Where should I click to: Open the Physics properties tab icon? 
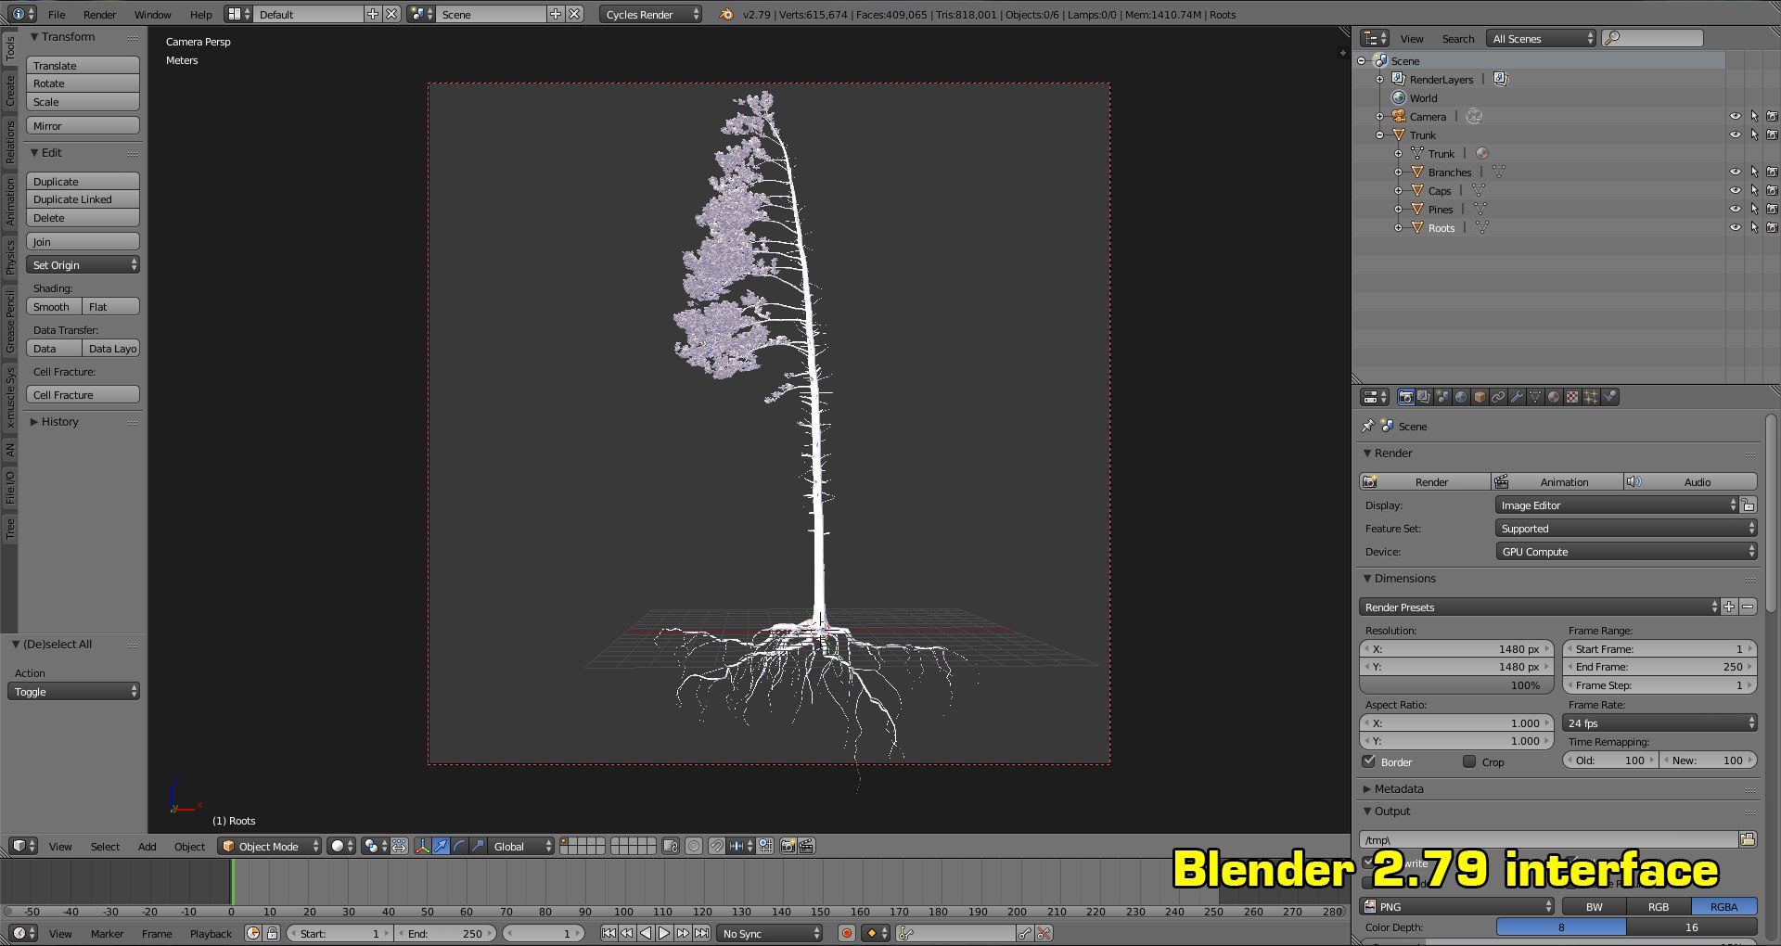[1610, 397]
